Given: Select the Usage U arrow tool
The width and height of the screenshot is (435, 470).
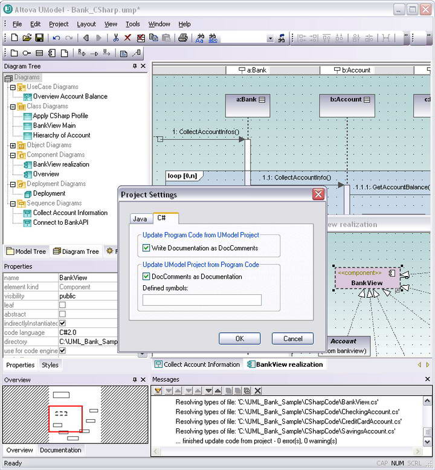Looking at the screenshot, I should (x=106, y=53).
